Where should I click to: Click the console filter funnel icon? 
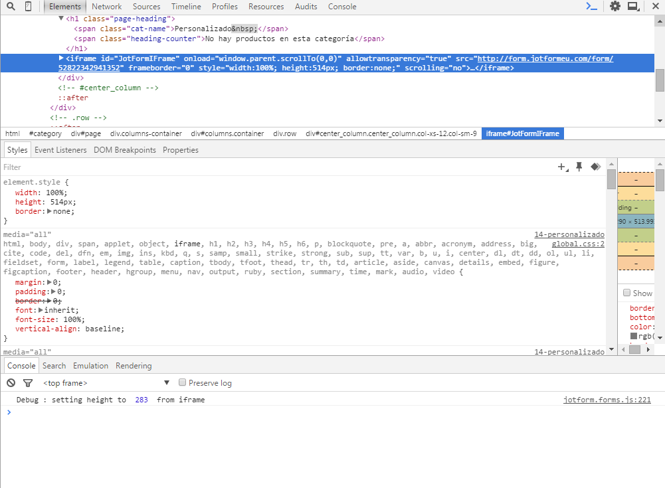tap(28, 383)
